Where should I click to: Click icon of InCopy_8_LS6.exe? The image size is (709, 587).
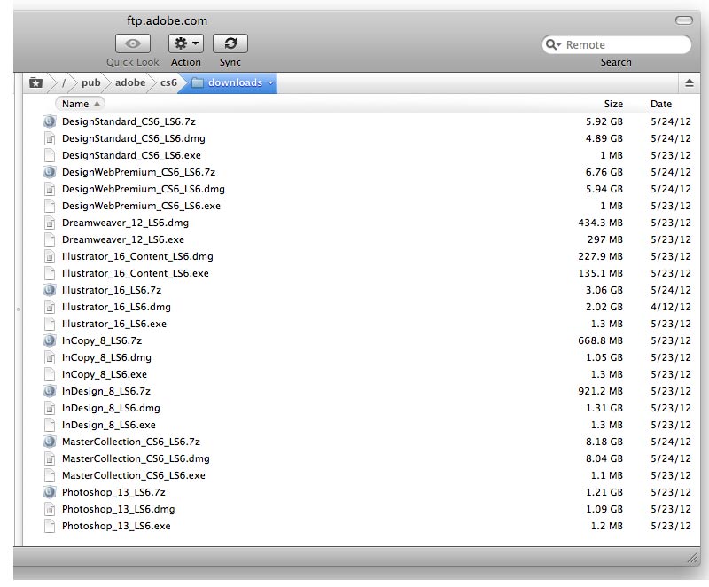click(50, 374)
